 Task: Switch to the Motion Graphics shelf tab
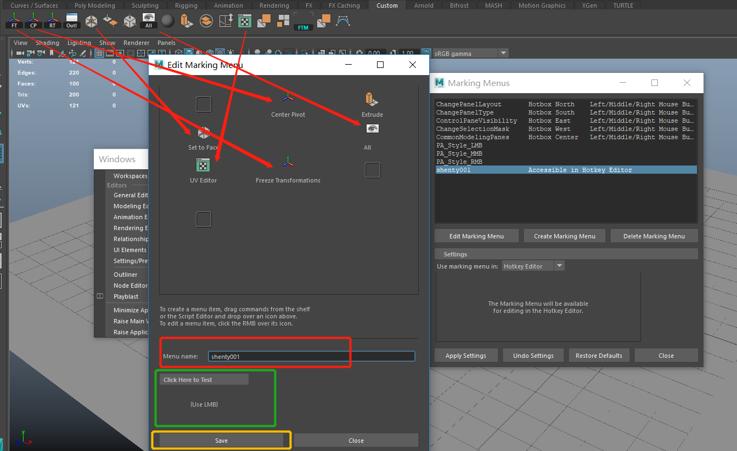tap(542, 5)
